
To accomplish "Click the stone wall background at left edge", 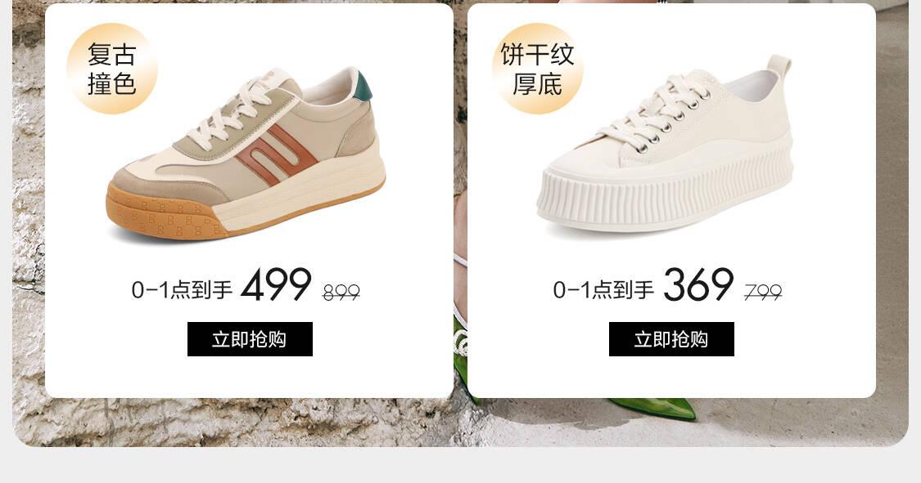I will coord(28,235).
